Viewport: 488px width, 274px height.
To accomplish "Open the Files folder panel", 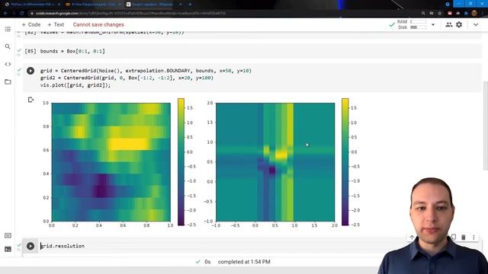I will 8,81.
